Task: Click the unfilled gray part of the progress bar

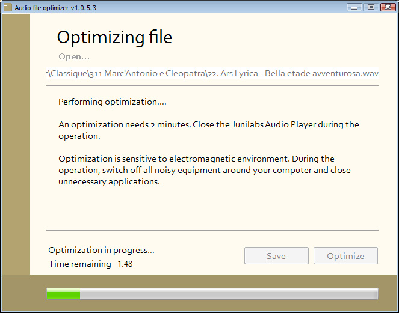Action: (229, 294)
